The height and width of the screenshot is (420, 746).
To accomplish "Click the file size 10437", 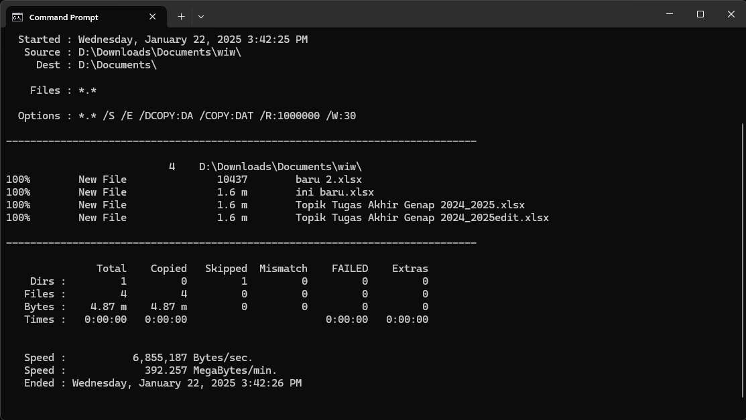I will click(232, 180).
